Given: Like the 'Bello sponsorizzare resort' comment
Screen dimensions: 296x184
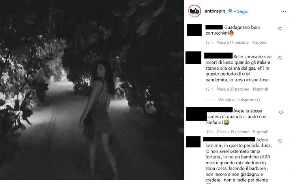Looking at the screenshot, I should 280,58.
